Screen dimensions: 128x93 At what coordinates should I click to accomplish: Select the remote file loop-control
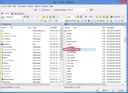72,42
